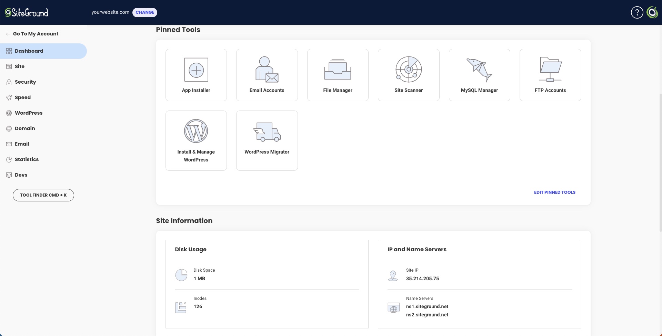The image size is (662, 336).
Task: Click the FTP Accounts folder icon
Action: point(550,69)
